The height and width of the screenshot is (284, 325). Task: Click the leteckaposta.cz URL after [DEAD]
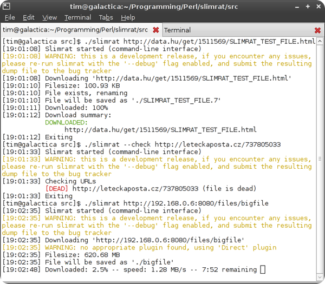tap(135, 189)
